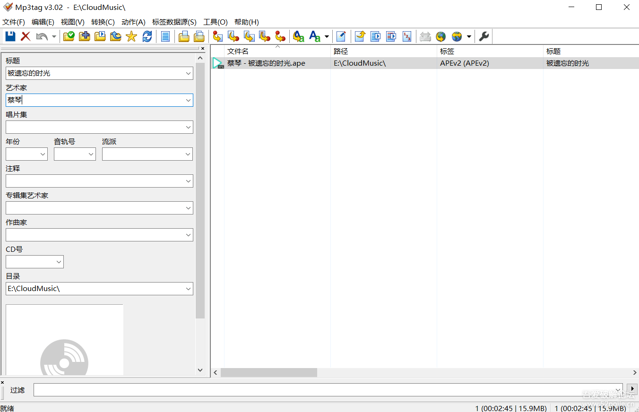The image size is (639, 412).
Task: Run the Text file - Tag converter icon
Action: pos(265,36)
